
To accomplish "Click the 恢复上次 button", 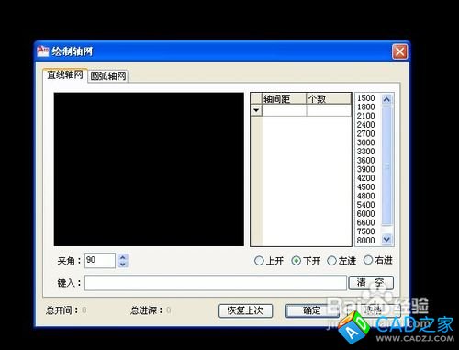I will point(245,310).
